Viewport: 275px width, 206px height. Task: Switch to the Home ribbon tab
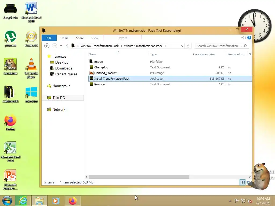tap(64, 38)
